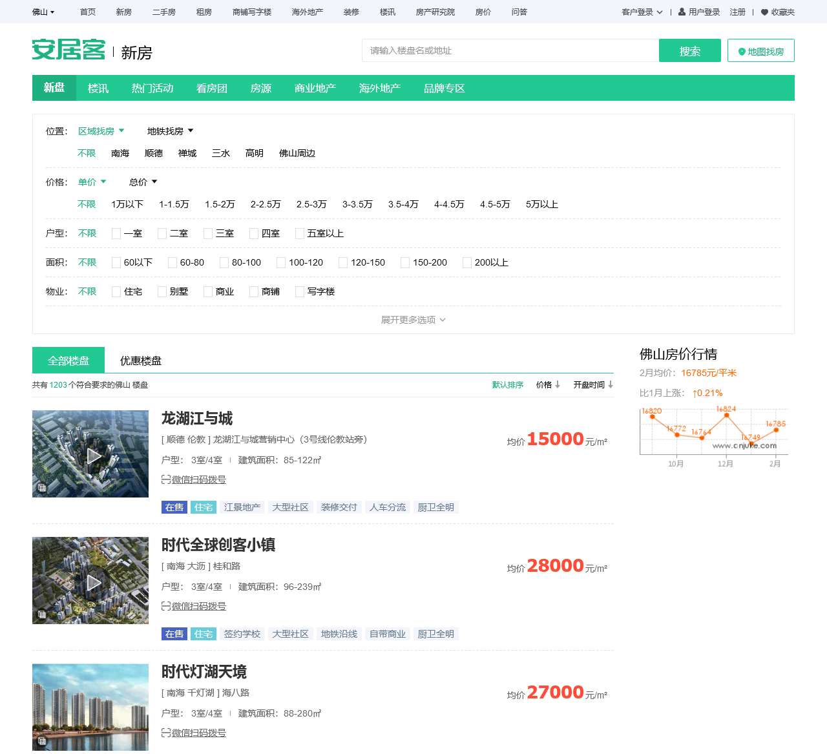This screenshot has height=754, width=827.
Task: Sort by opening time arrow
Action: tap(611, 384)
